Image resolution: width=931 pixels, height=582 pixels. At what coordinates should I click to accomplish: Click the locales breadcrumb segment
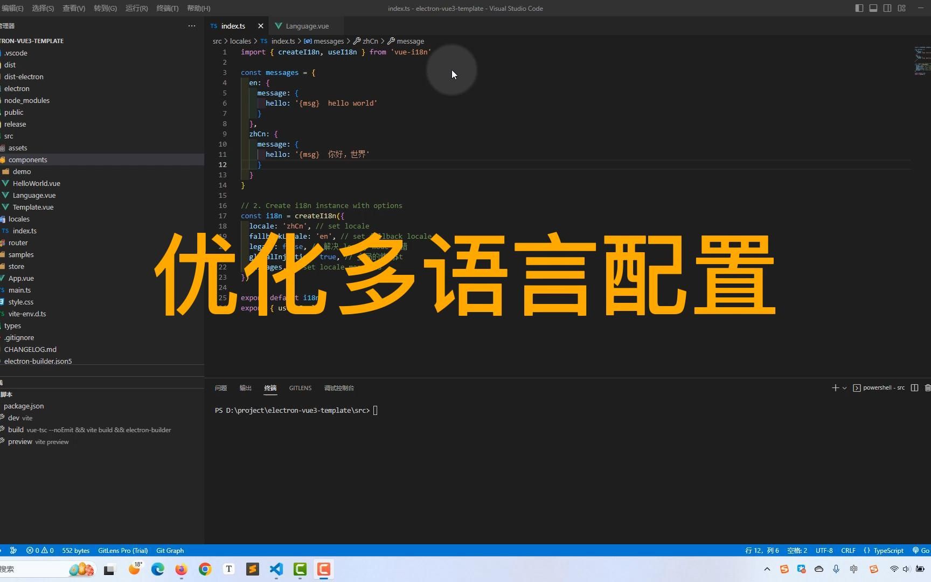[x=240, y=41]
